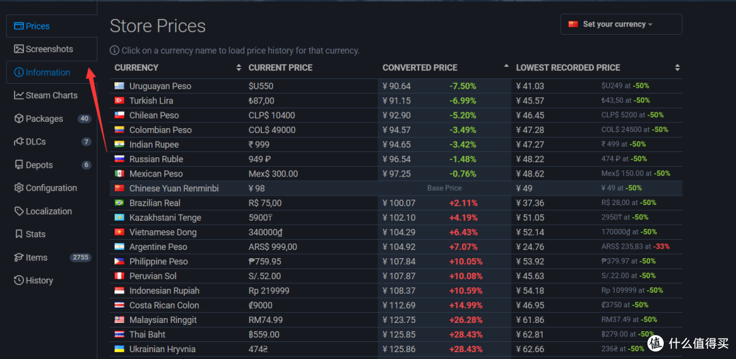Open Argentine Peso price history

(x=158, y=247)
